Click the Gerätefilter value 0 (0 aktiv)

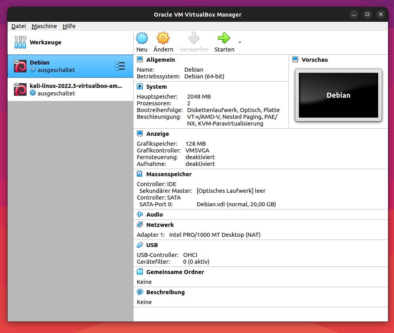196,262
